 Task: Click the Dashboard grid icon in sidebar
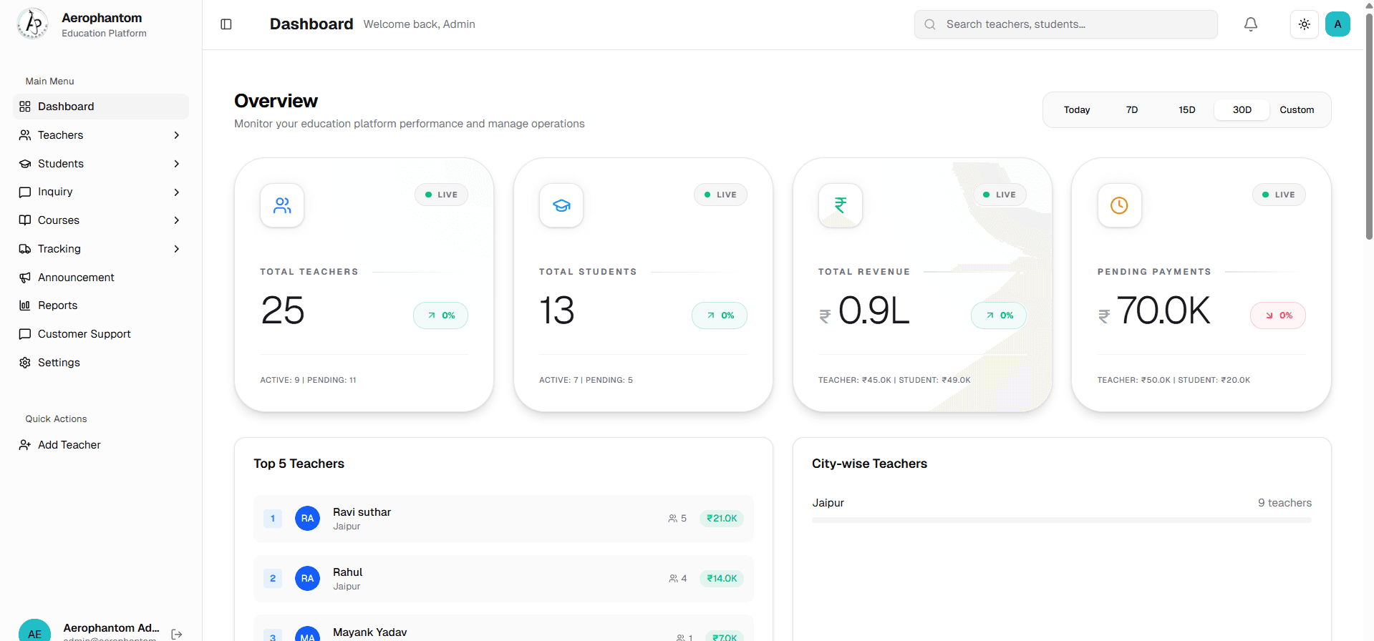tap(25, 107)
